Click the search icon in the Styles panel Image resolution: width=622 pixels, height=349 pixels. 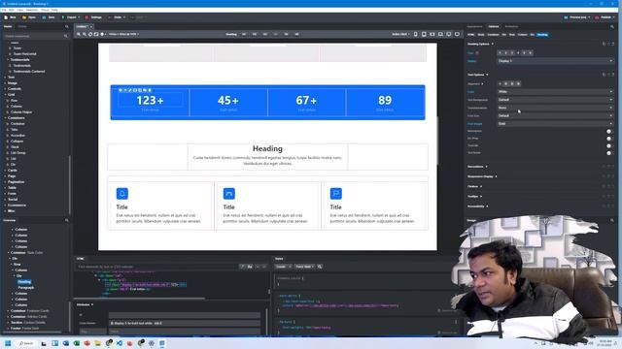coord(320,267)
